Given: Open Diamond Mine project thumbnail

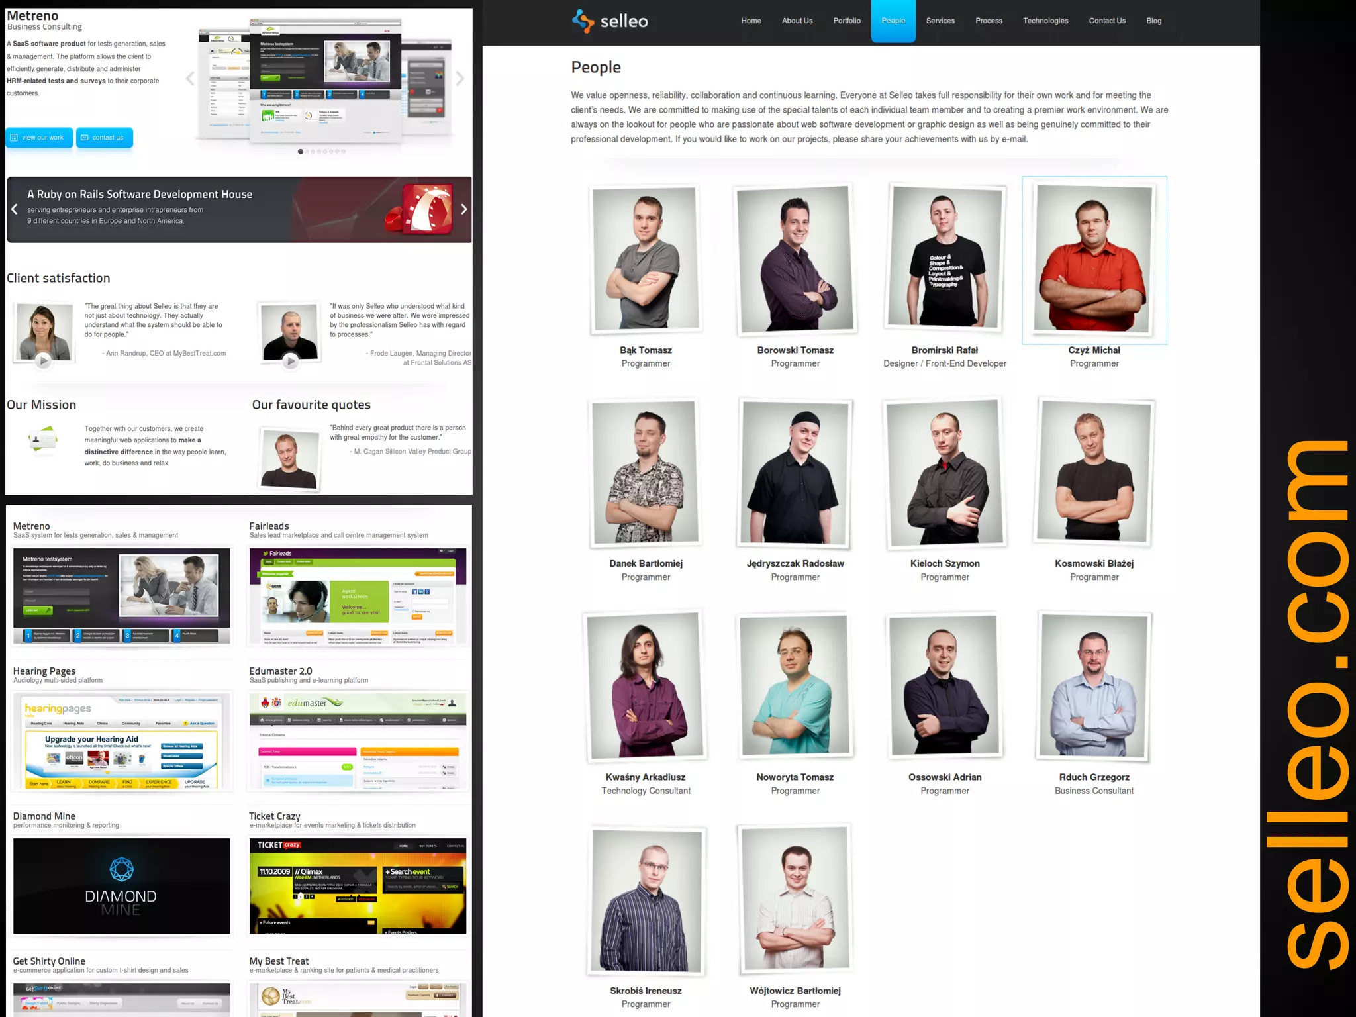Looking at the screenshot, I should tap(122, 885).
